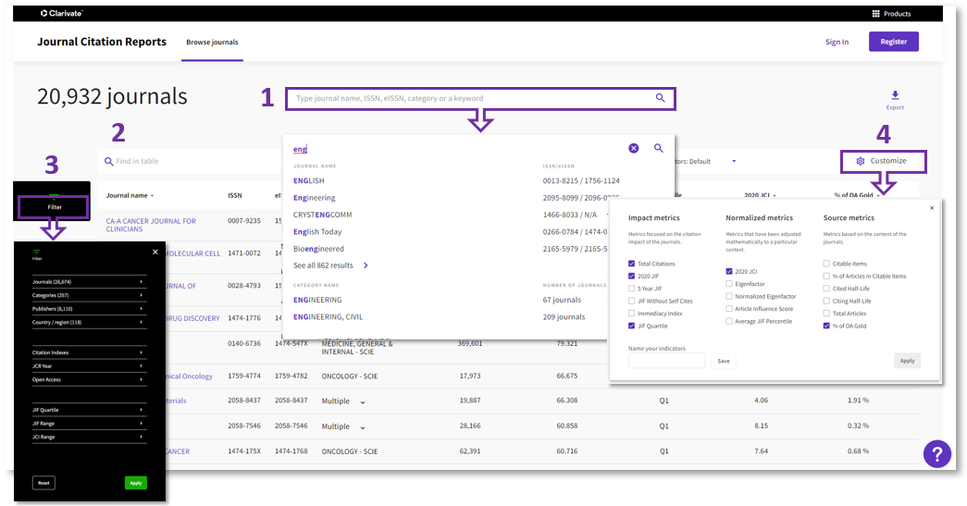Viewport: 967px width, 506px height.
Task: Click the magnifier icon in main search bar
Action: (661, 98)
